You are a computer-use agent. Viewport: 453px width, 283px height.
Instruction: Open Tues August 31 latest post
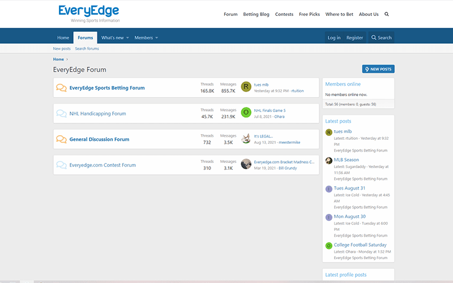coord(349,188)
